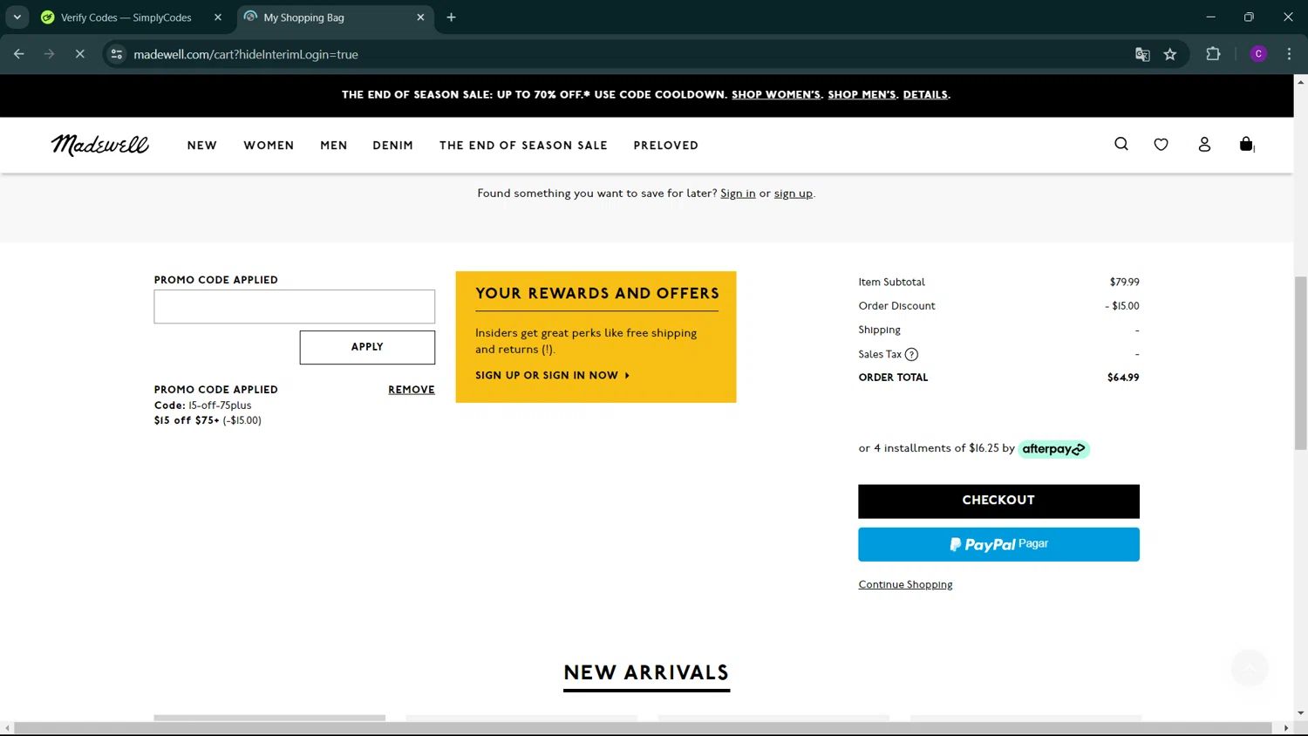Bookmark this page with star icon
The width and height of the screenshot is (1308, 736).
pos(1170,54)
